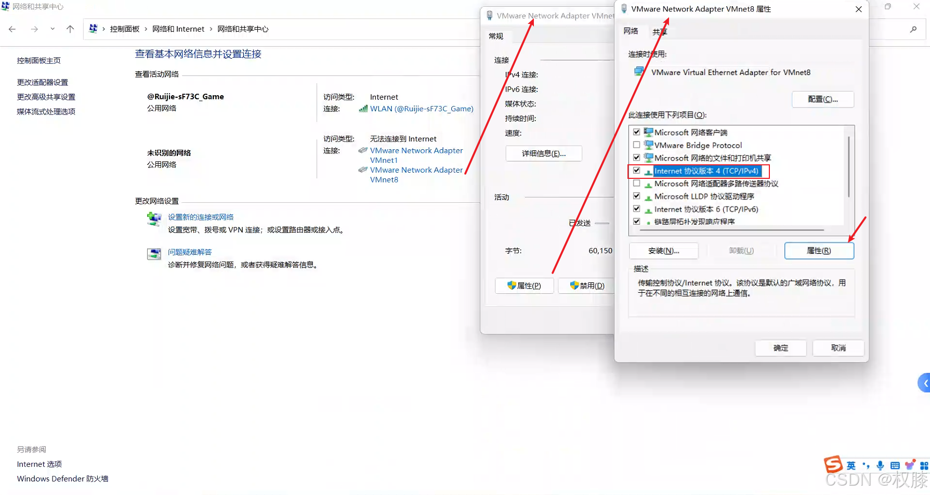Viewport: 930px width, 495px height.
Task: Check the VMware Bridge Protocol checkbox
Action: (x=636, y=145)
